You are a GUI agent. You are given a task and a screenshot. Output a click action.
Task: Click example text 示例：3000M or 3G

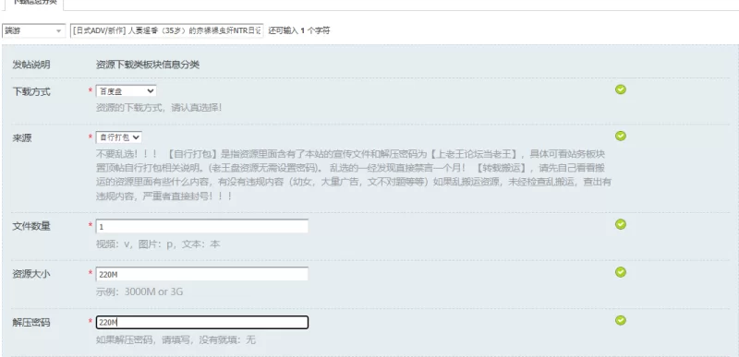pyautogui.click(x=139, y=292)
